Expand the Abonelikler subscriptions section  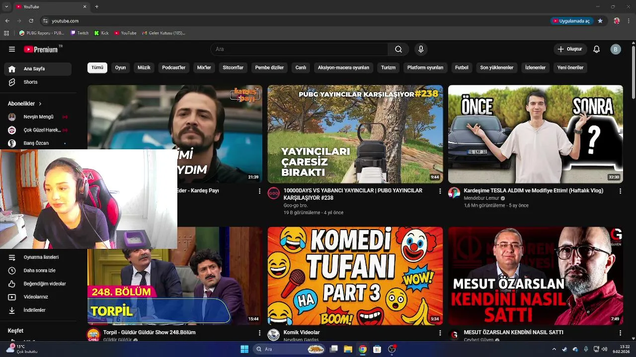[x=25, y=104]
